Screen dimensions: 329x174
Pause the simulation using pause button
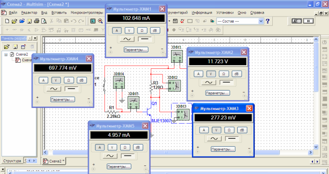point(308,21)
